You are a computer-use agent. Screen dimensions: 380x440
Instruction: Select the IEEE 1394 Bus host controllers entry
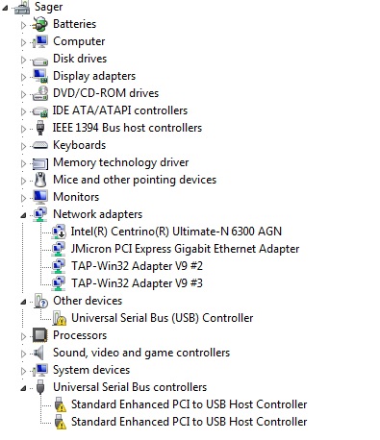coord(127,128)
